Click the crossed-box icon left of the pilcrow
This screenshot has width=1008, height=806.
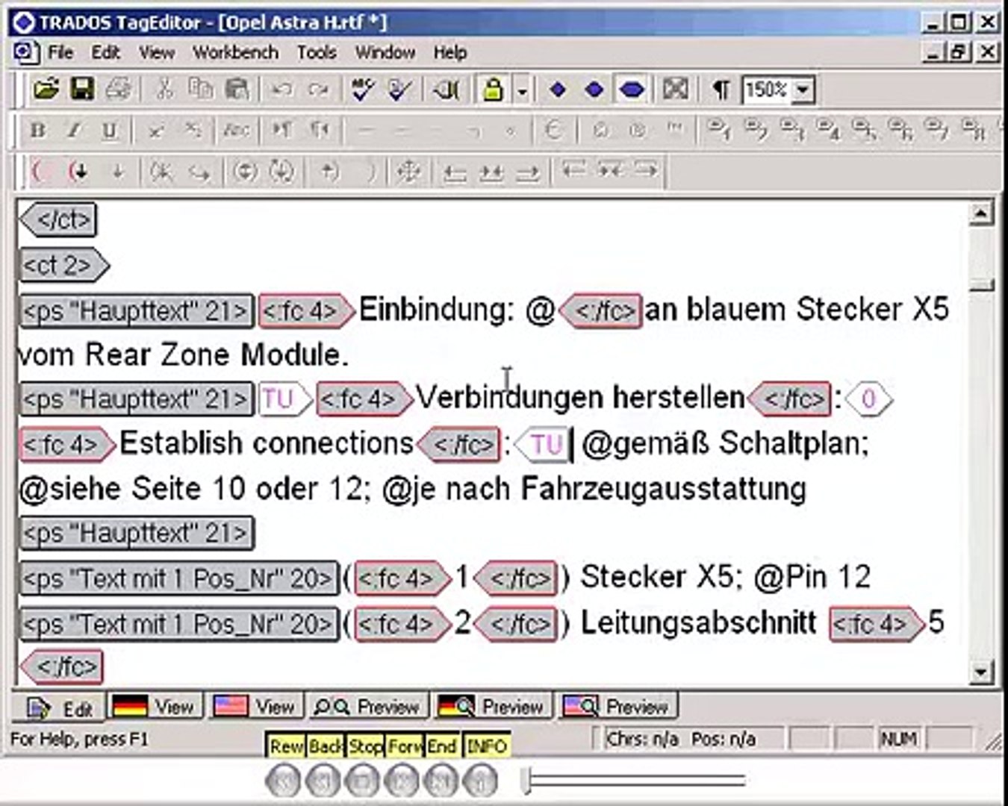[x=676, y=90]
